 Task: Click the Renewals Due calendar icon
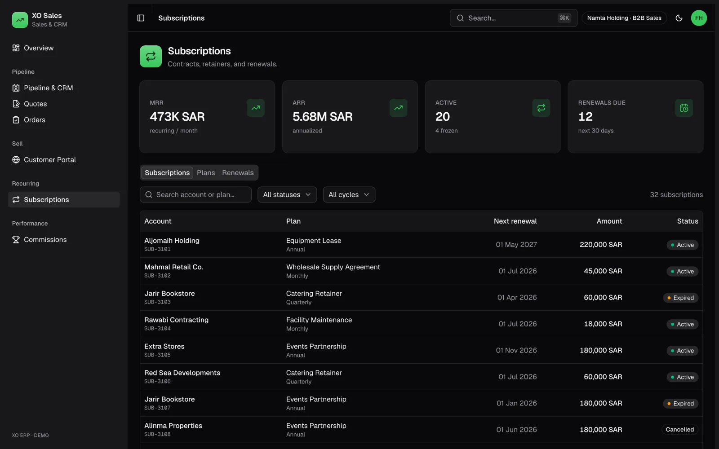(684, 108)
